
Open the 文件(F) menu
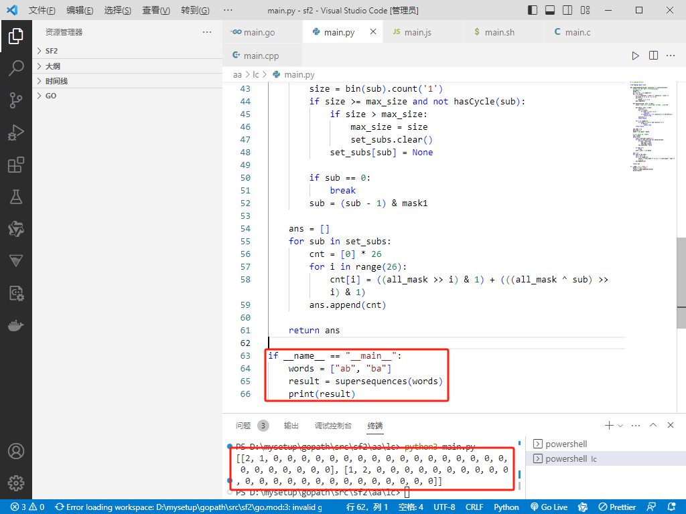click(x=42, y=10)
